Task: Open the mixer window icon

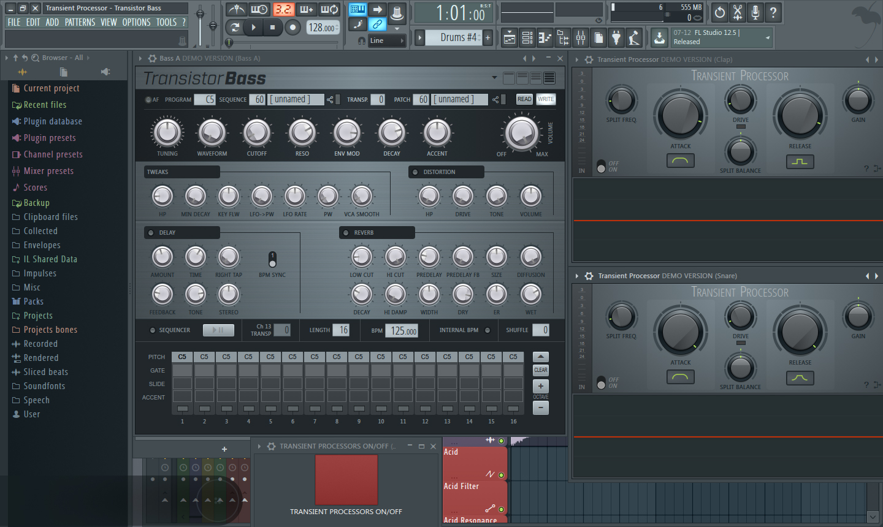Action: pyautogui.click(x=581, y=38)
